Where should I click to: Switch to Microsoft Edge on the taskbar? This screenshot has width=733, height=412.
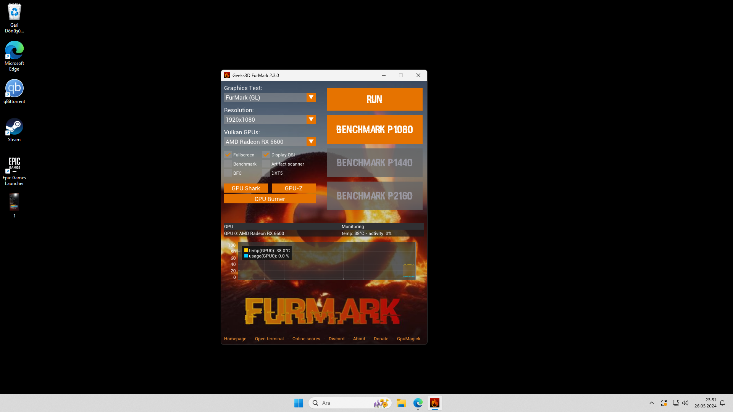pos(418,403)
